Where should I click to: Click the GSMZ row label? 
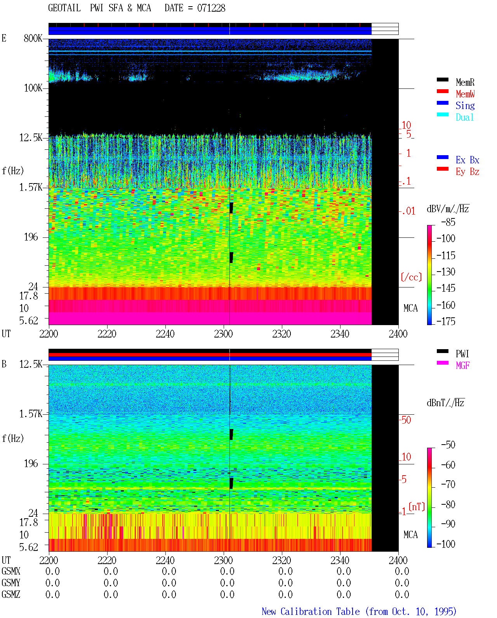tap(11, 595)
